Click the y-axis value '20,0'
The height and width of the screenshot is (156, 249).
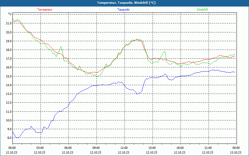(x=9, y=32)
